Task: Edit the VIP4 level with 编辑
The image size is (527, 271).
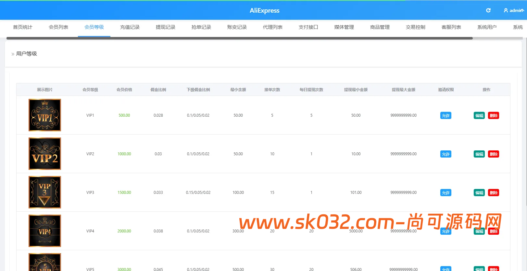Action: point(479,231)
